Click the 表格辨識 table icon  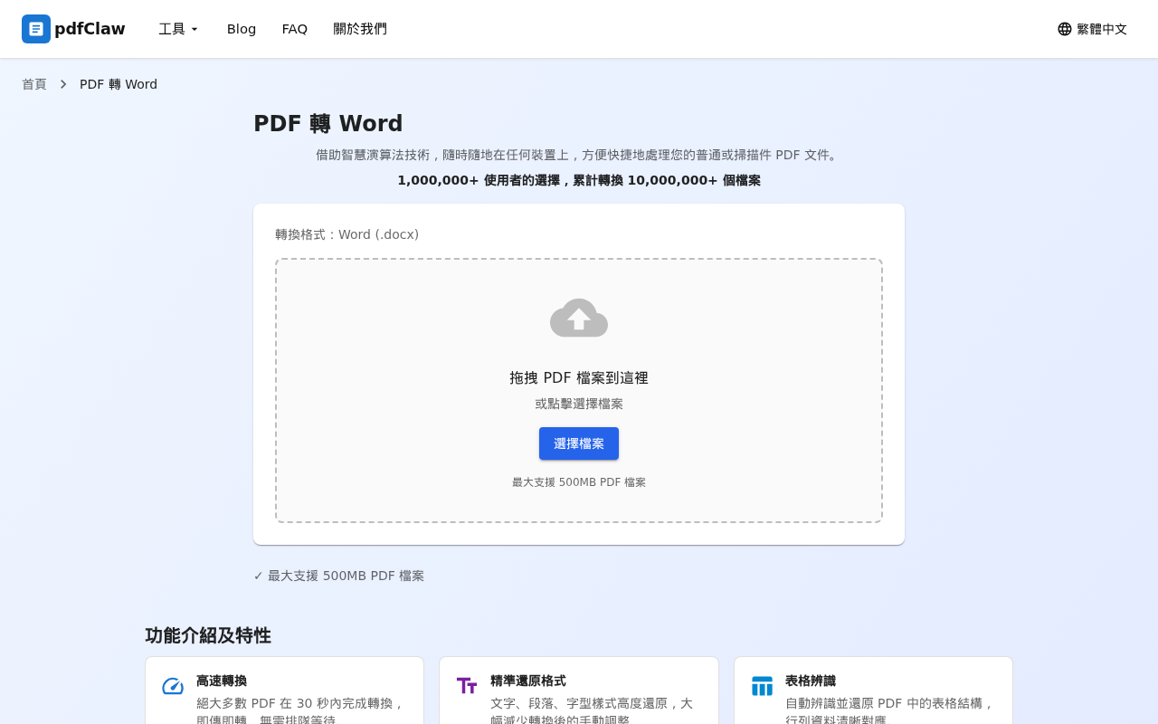coord(762,686)
